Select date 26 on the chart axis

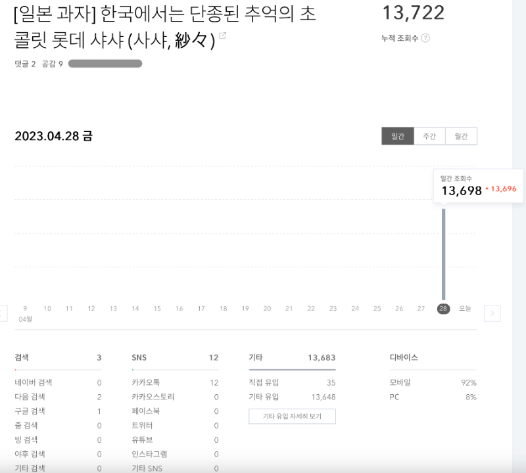[x=399, y=308]
